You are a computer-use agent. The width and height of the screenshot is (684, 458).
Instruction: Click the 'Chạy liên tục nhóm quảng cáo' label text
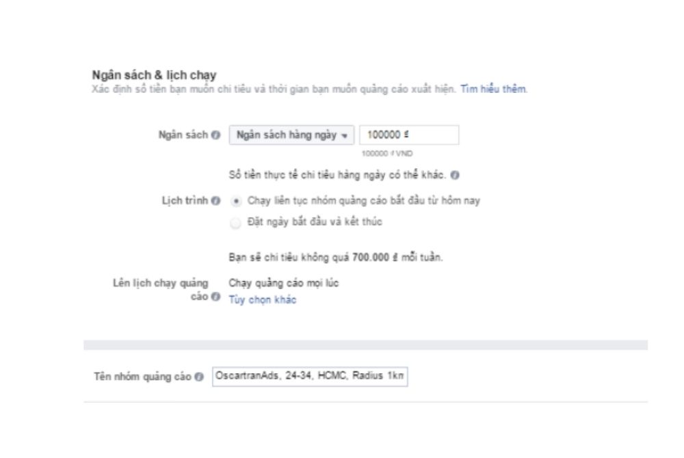364,201
